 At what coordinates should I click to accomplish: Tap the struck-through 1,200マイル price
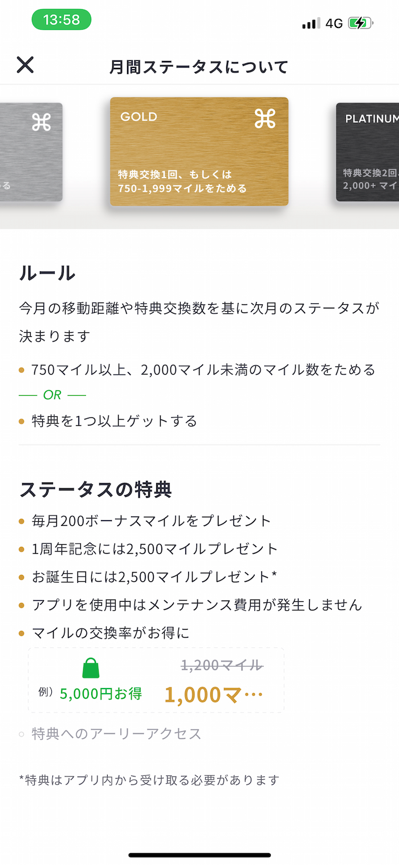[x=222, y=665]
